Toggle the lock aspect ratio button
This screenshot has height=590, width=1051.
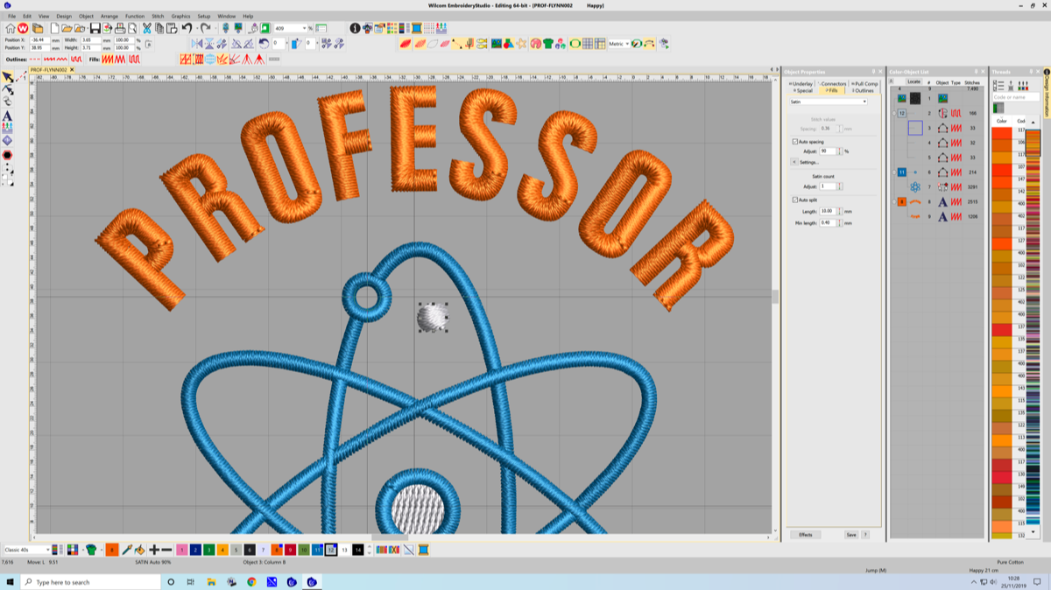point(147,43)
